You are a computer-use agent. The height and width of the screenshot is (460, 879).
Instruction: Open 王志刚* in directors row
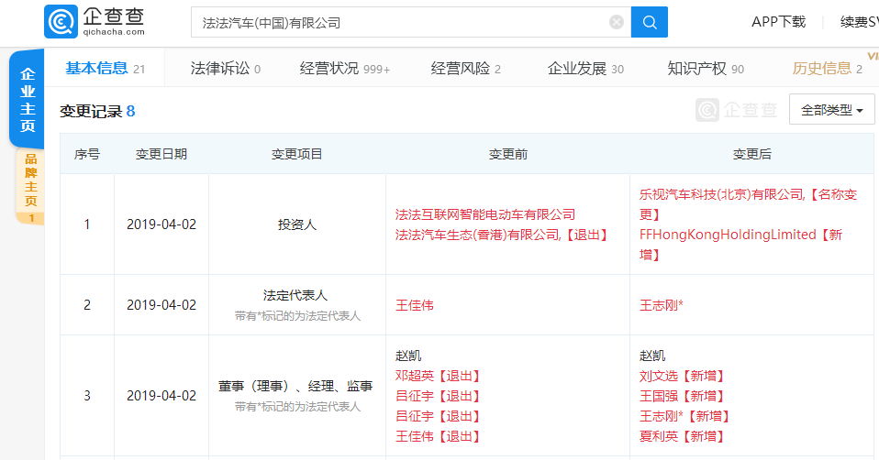(x=661, y=416)
